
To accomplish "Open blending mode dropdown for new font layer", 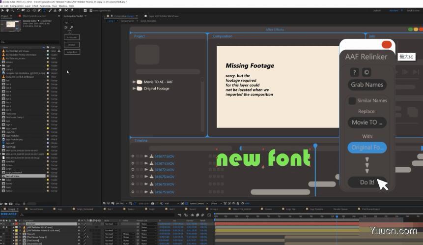I will 111,224.
